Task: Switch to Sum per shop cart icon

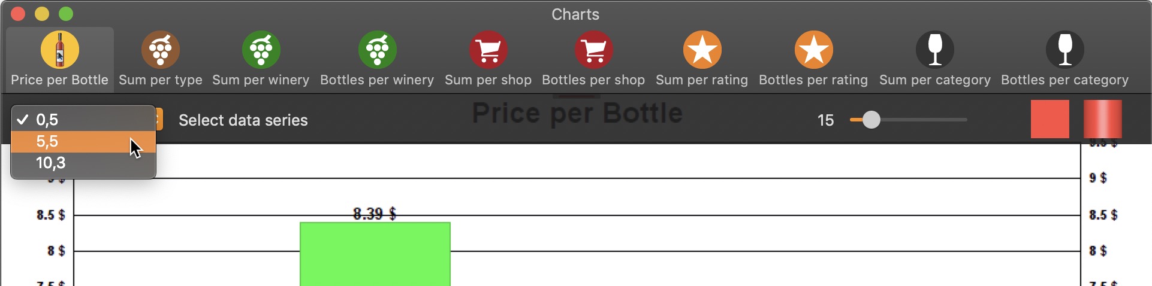Action: [x=488, y=49]
